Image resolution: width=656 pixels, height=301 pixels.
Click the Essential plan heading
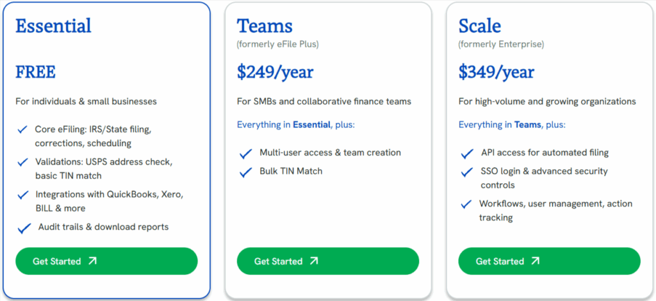(53, 26)
